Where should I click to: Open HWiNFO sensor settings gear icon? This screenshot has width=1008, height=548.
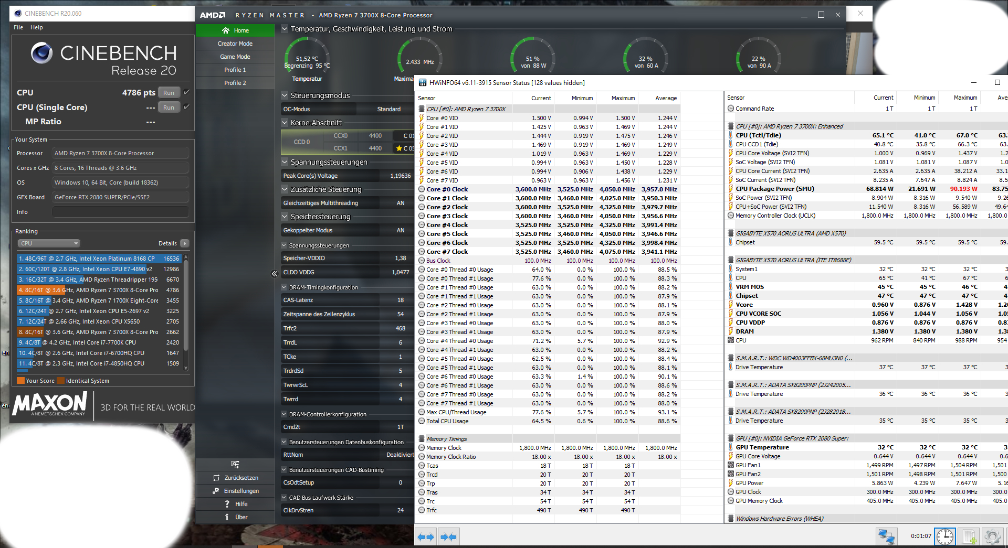[992, 536]
